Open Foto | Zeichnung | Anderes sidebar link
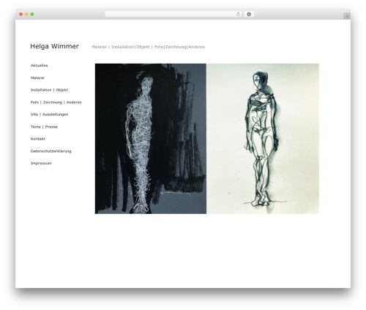 pyautogui.click(x=56, y=102)
